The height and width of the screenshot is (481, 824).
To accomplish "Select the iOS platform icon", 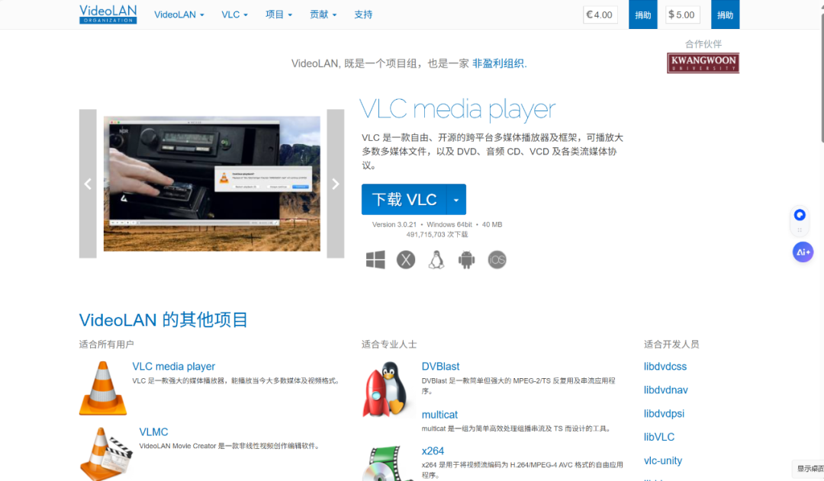I will coord(497,260).
